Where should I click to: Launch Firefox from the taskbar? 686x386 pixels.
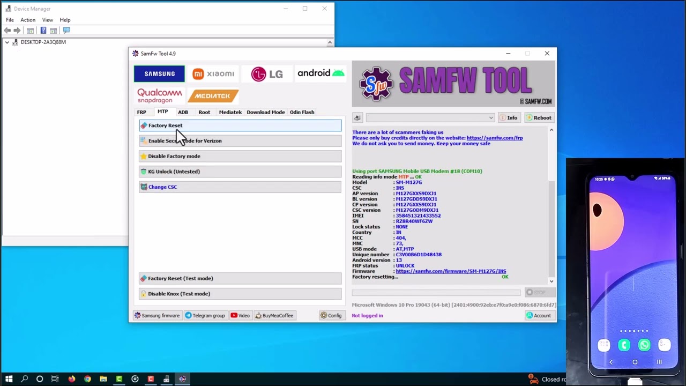coord(71,379)
